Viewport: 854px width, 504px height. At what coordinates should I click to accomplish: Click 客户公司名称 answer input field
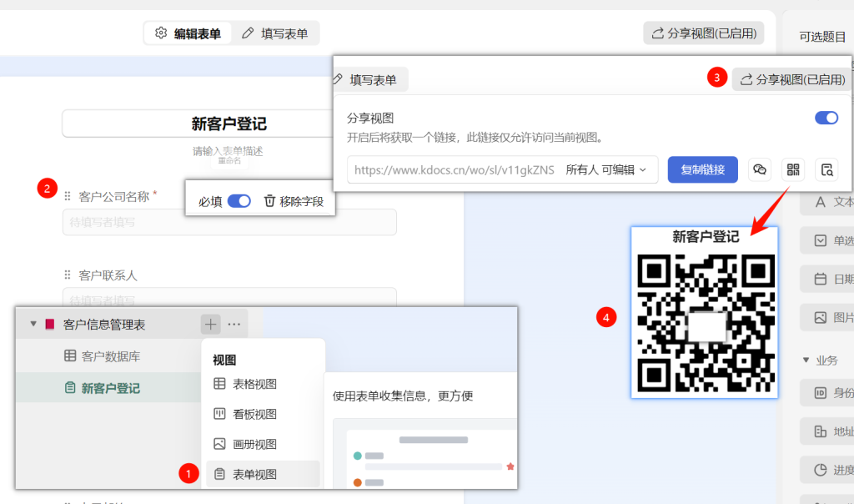pyautogui.click(x=229, y=222)
